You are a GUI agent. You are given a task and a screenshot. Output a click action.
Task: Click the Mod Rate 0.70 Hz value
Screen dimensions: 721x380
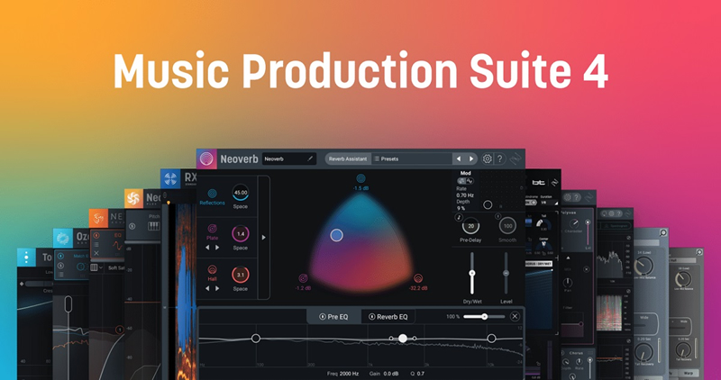pyautogui.click(x=465, y=195)
